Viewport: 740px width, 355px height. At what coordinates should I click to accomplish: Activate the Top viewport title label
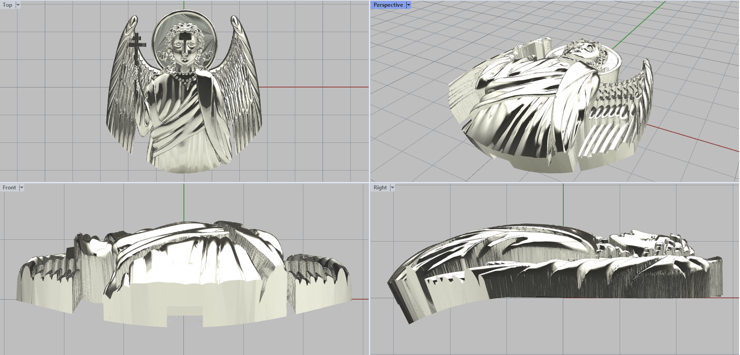pos(7,5)
